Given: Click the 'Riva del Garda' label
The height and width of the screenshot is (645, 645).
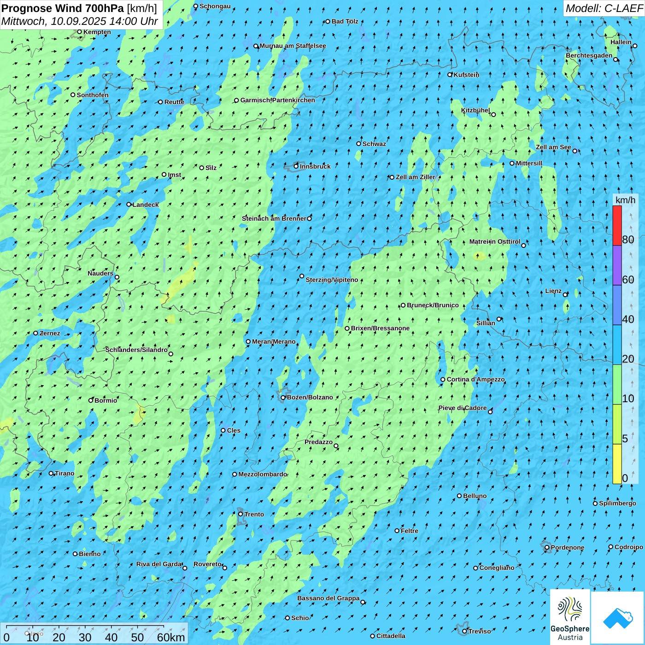Looking at the screenshot, I should [x=159, y=564].
